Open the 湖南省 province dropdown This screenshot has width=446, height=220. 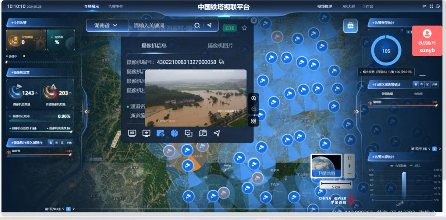tap(106, 26)
